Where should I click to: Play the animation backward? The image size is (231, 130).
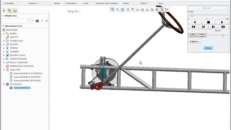(x=195, y=22)
